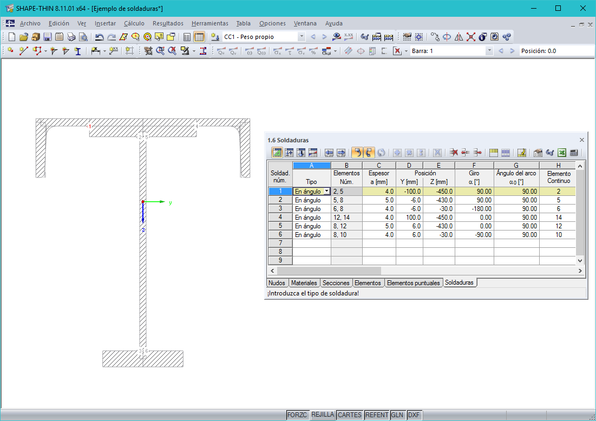Toggle REJILLA grid in the status bar

(x=322, y=415)
